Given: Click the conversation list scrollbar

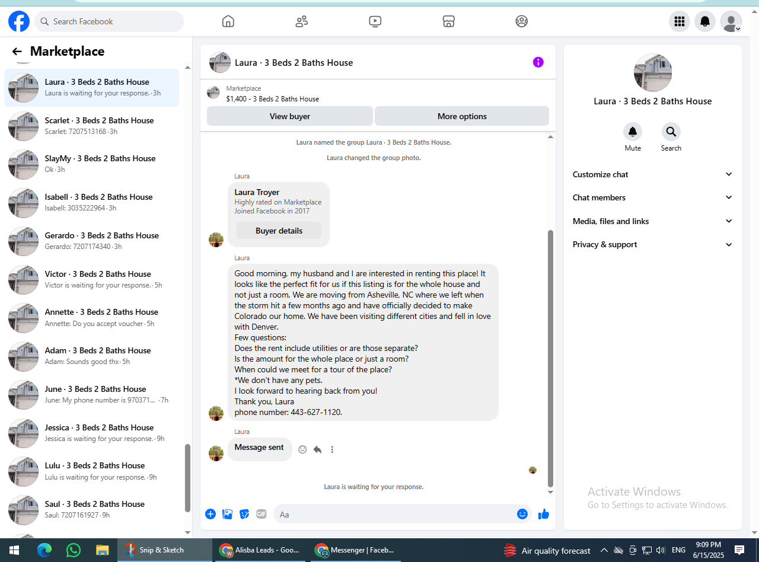Looking at the screenshot, I should pyautogui.click(x=188, y=478).
